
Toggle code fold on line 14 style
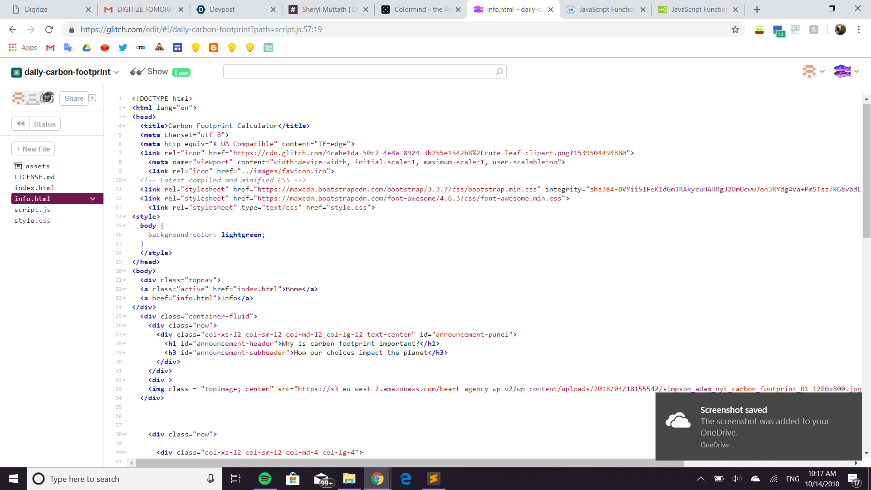coord(124,216)
